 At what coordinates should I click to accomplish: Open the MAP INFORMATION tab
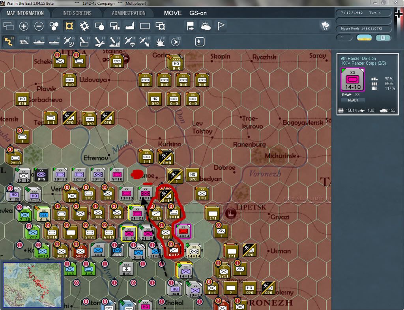pos(25,13)
